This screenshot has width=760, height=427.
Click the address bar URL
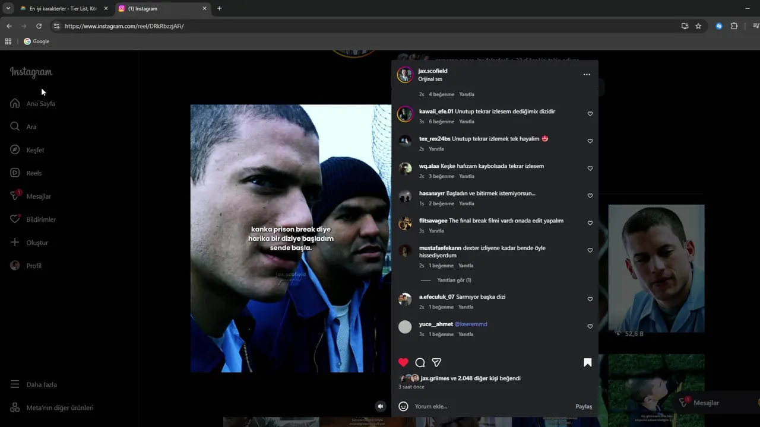click(124, 26)
